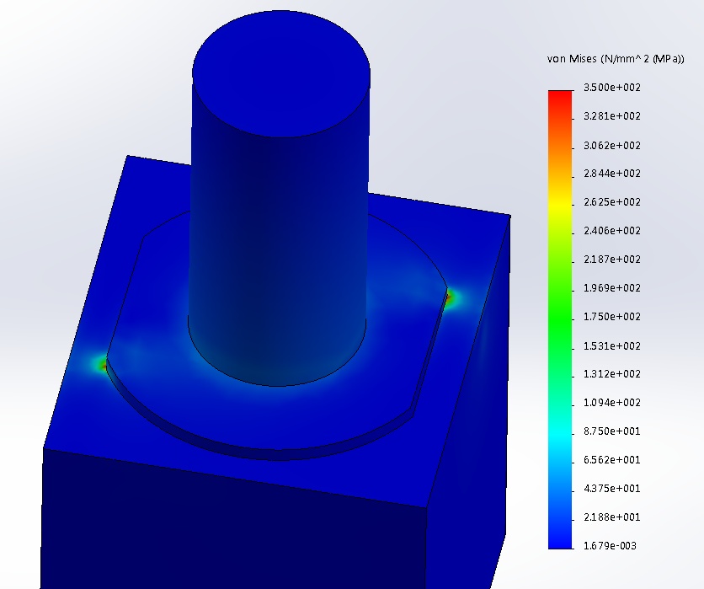The image size is (704, 589).
Task: Click the 1.312e+002 legend value
Action: (612, 374)
